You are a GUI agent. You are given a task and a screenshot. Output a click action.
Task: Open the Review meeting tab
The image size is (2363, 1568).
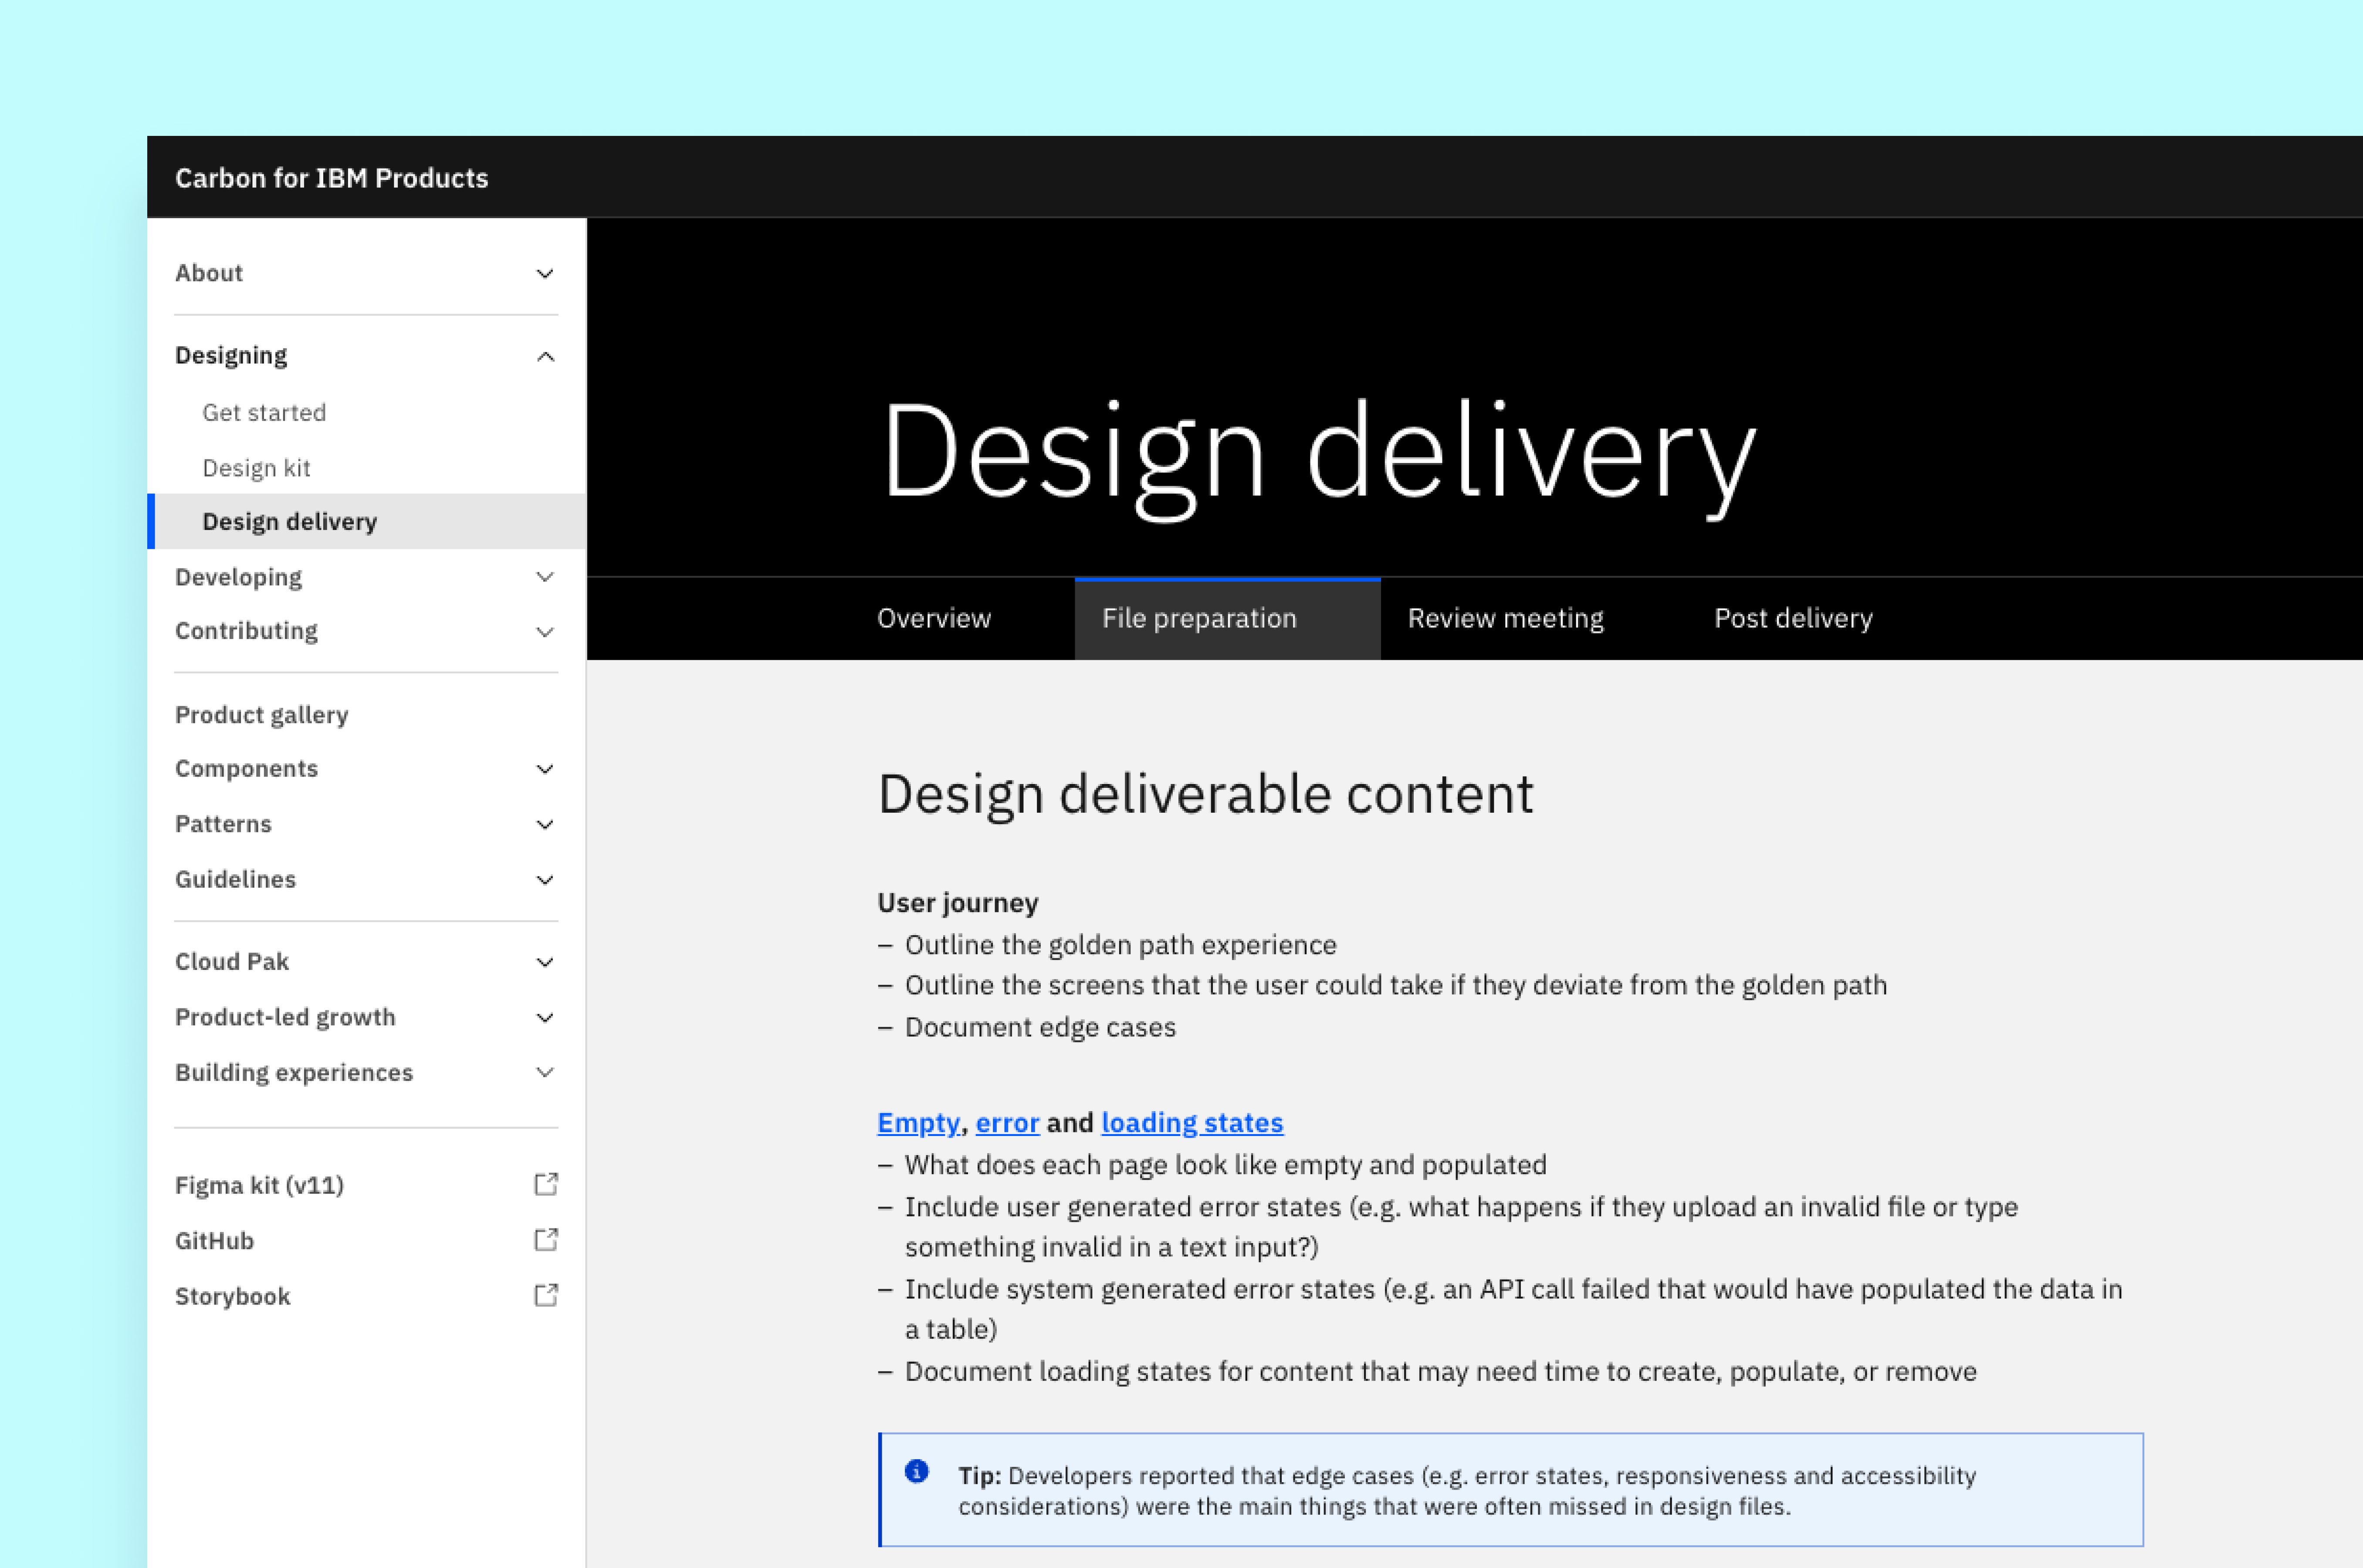(1505, 618)
